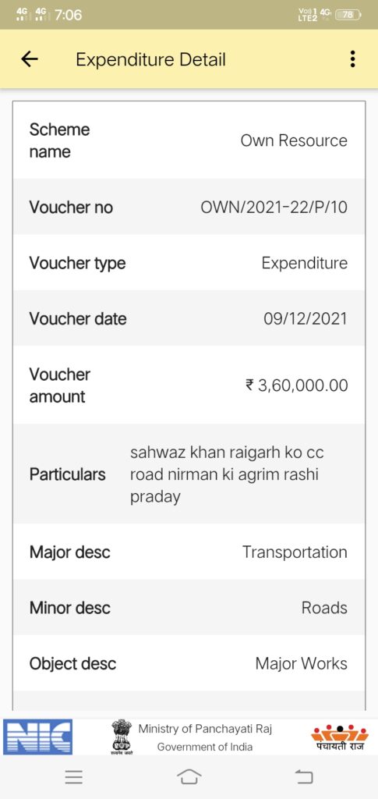Tap the Particulars description text
Screen dimensions: 378x799
click(227, 474)
